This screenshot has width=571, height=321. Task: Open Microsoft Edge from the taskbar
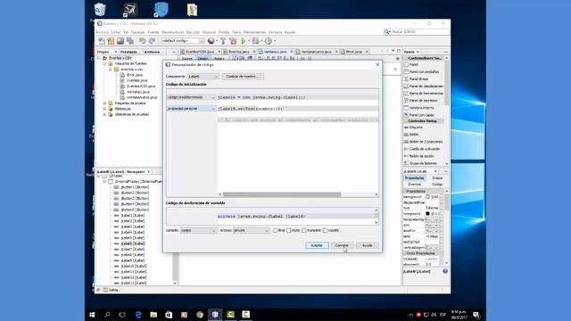[x=138, y=315]
